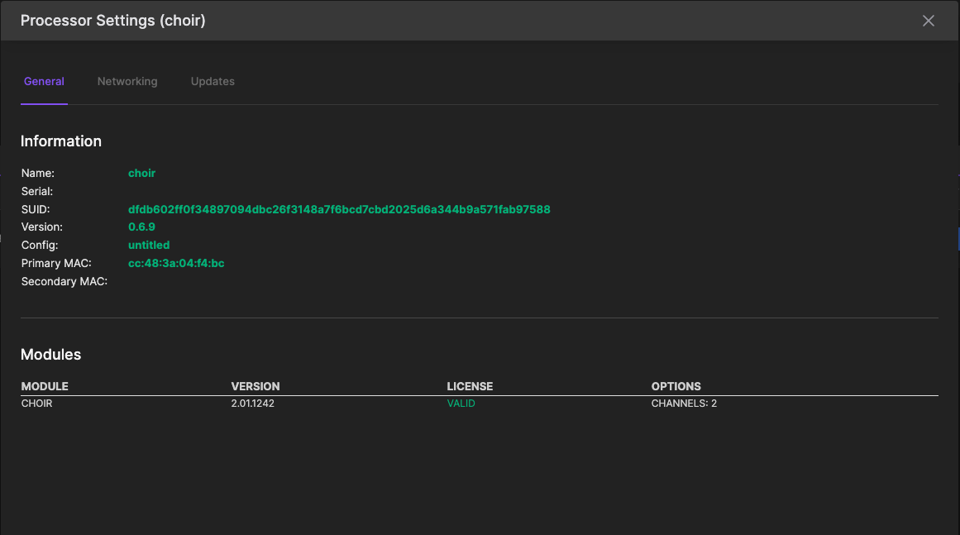The width and height of the screenshot is (960, 535).
Task: Click the MODULE column header
Action: tap(45, 386)
